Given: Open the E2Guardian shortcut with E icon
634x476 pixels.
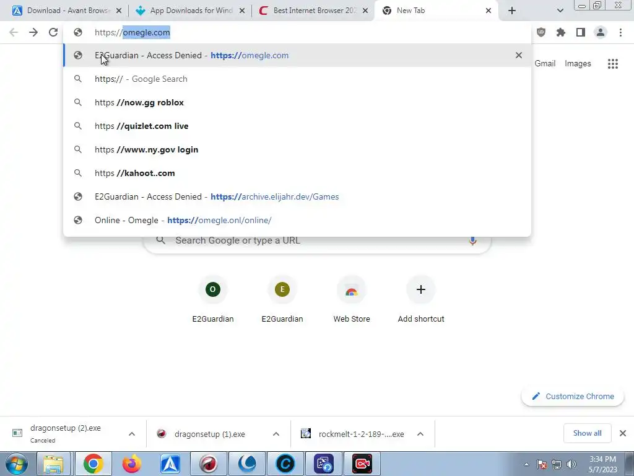Looking at the screenshot, I should click(x=282, y=299).
